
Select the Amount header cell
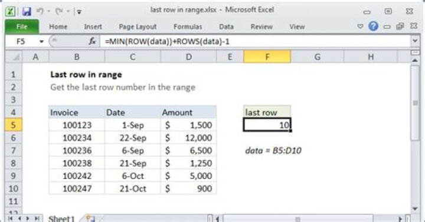coord(189,112)
